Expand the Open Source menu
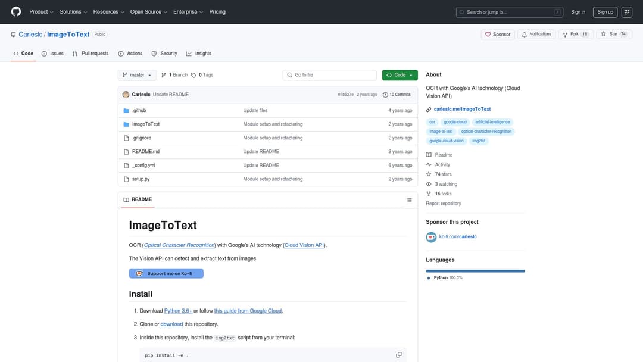 [x=148, y=12]
